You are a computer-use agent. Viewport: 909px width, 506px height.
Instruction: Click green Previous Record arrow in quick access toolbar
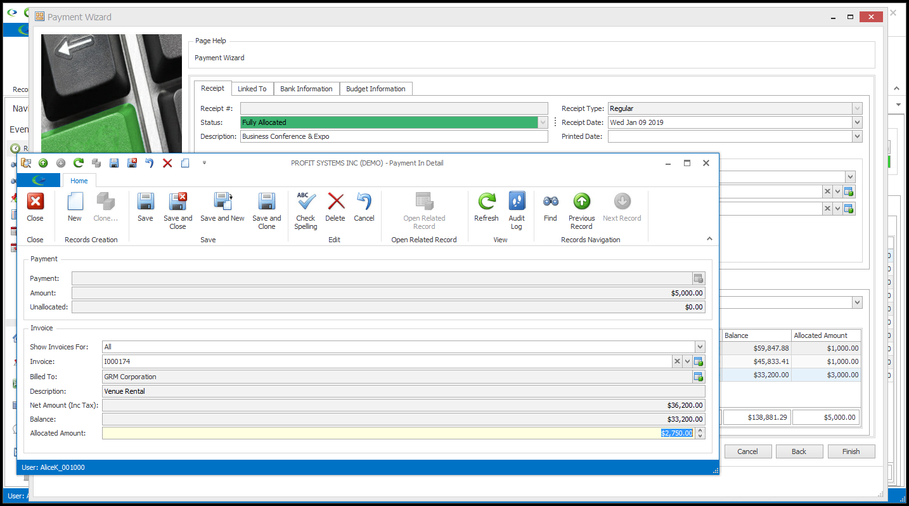43,163
